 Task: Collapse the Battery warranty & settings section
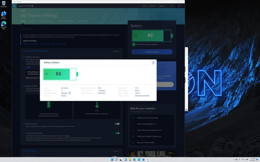[117, 51]
